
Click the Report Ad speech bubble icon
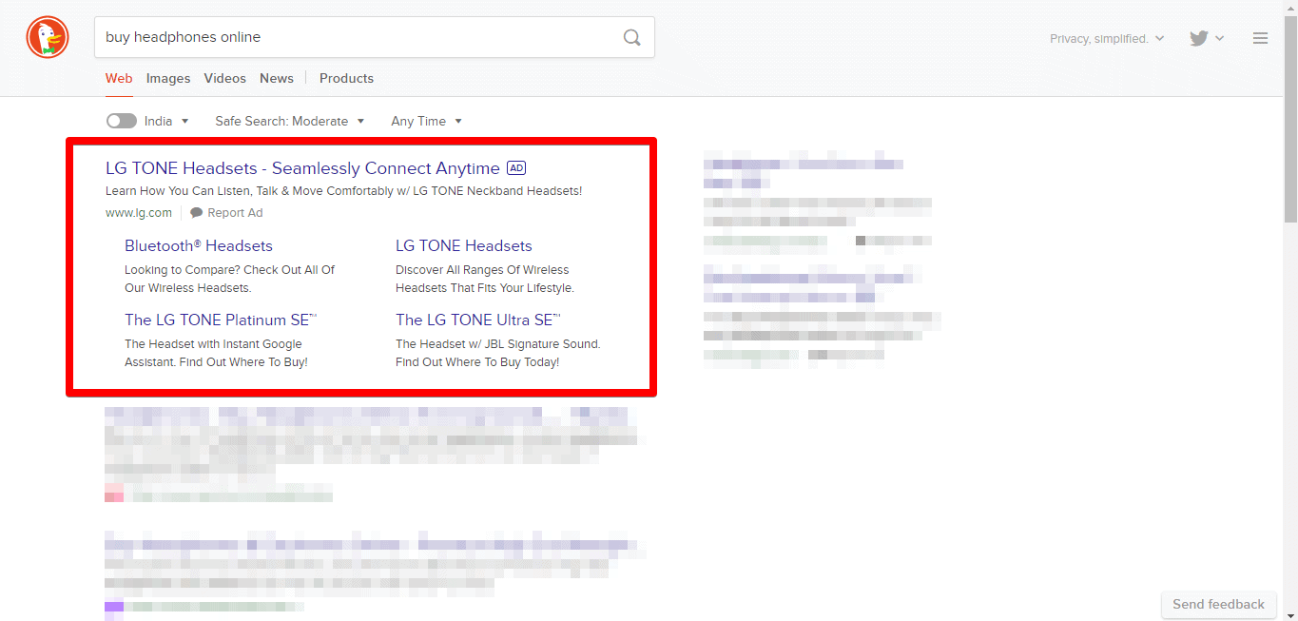(x=196, y=213)
